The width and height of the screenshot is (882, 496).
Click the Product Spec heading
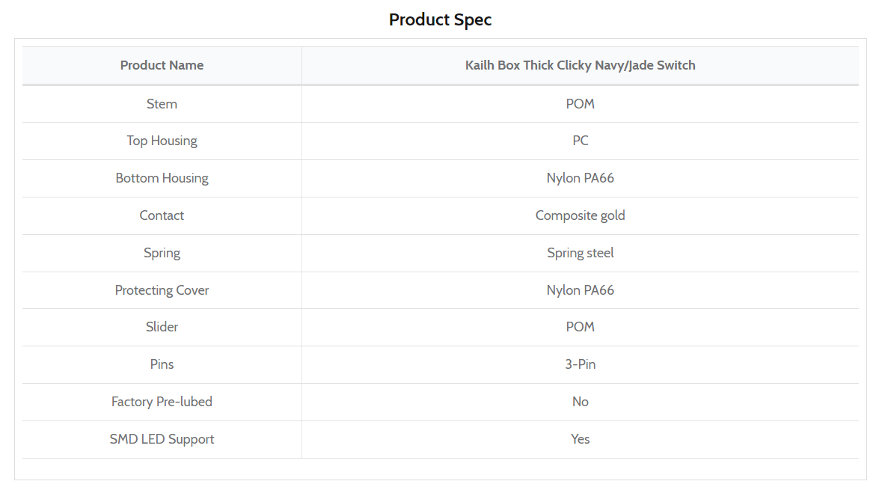coord(440,19)
